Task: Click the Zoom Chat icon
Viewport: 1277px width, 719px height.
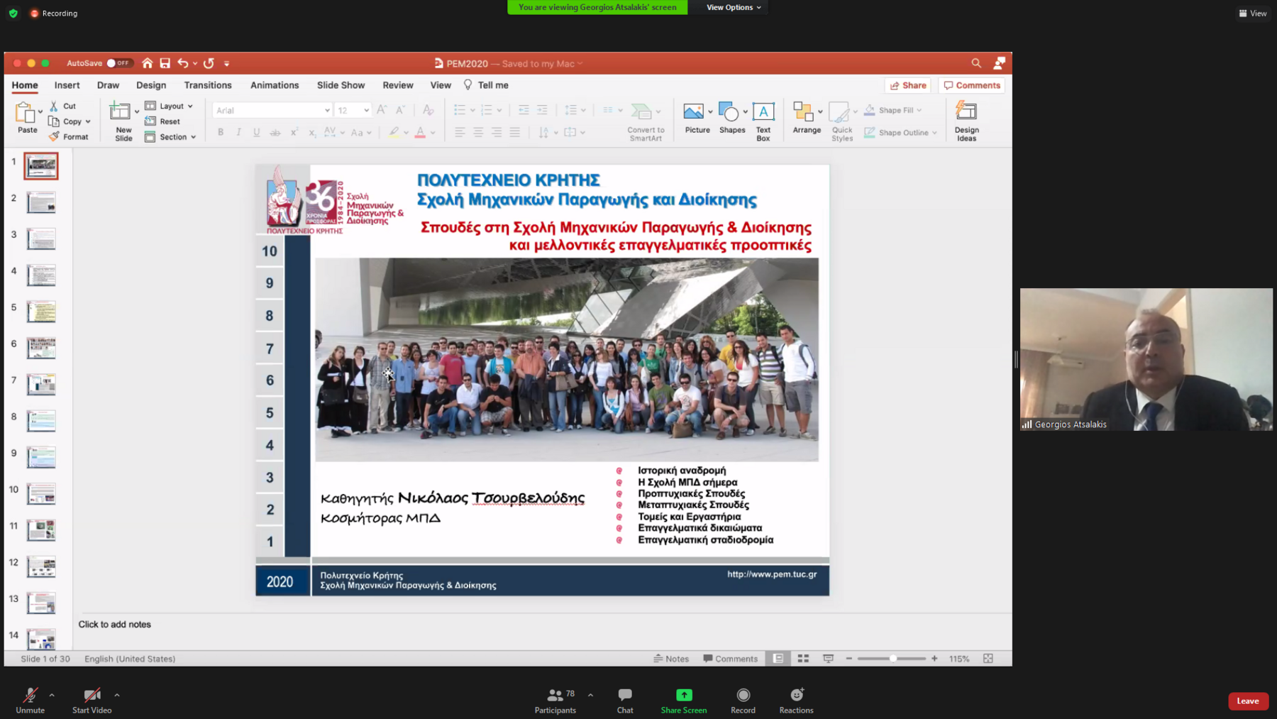Action: point(624,695)
